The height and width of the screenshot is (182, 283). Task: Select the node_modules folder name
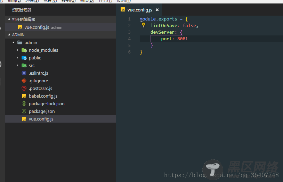click(x=43, y=50)
